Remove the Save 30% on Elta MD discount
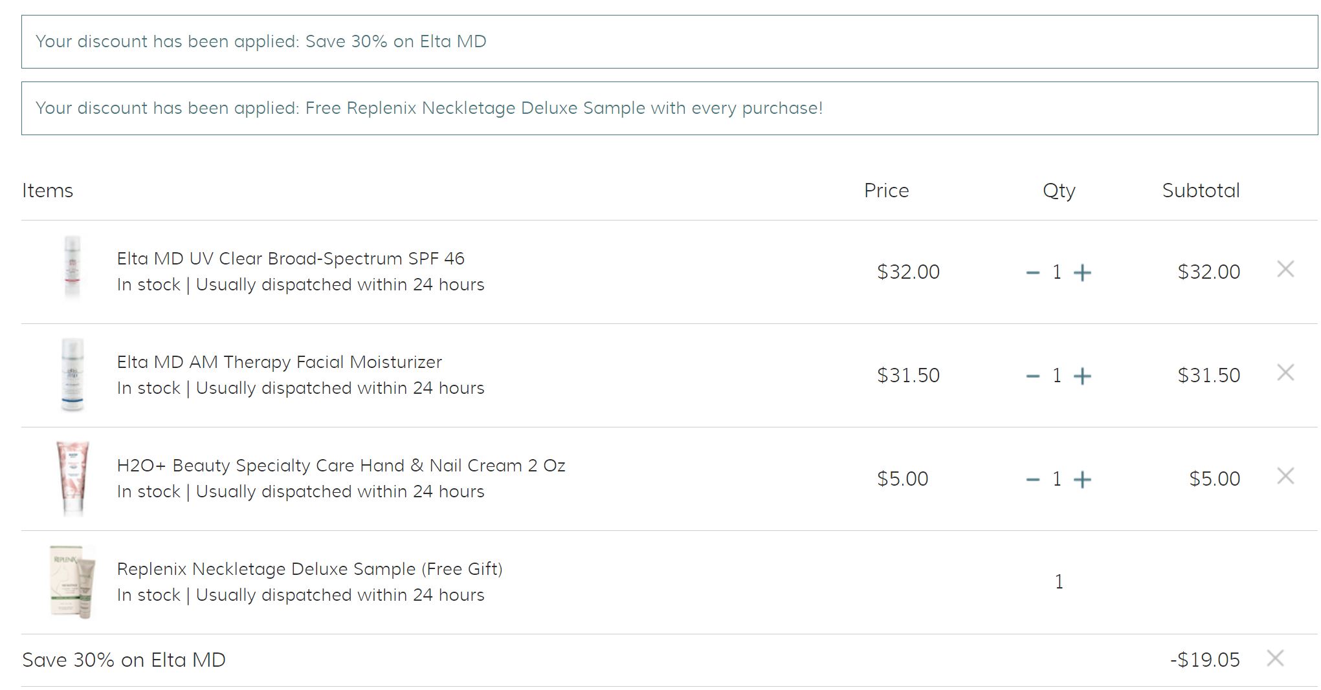The image size is (1321, 690). click(1275, 658)
